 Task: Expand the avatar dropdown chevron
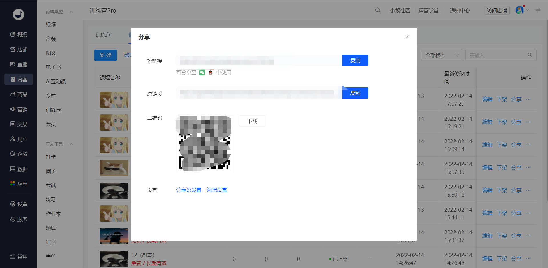pyautogui.click(x=527, y=10)
